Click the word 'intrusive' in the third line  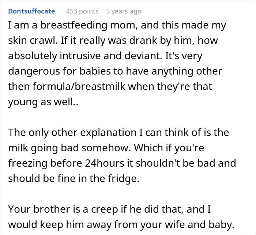click(80, 56)
